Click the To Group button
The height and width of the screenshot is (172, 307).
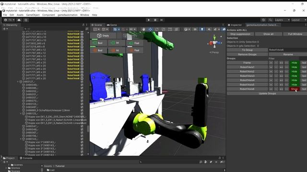[248, 50]
